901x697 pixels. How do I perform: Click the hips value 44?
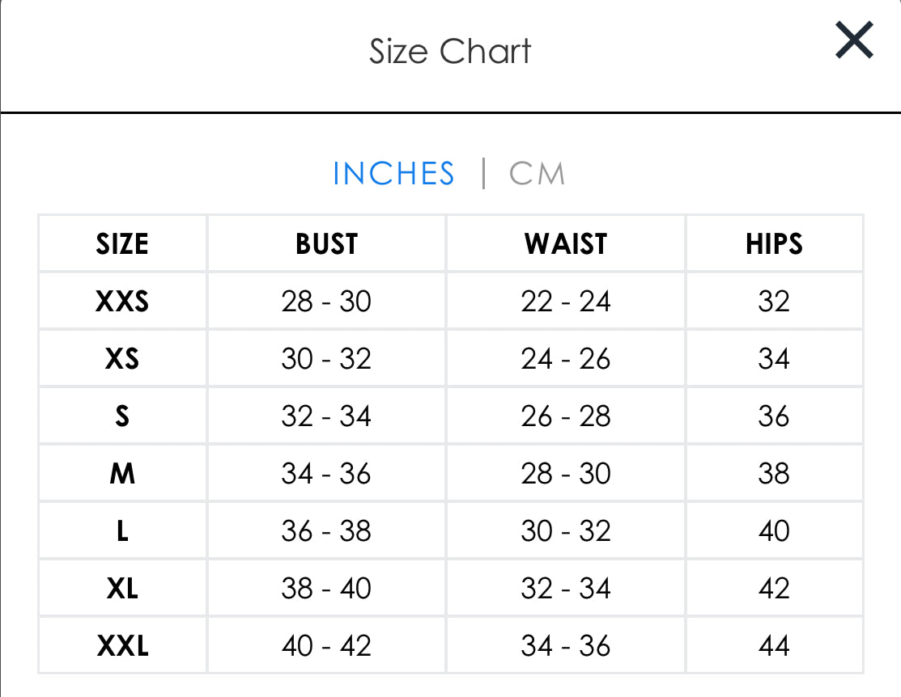click(x=774, y=646)
